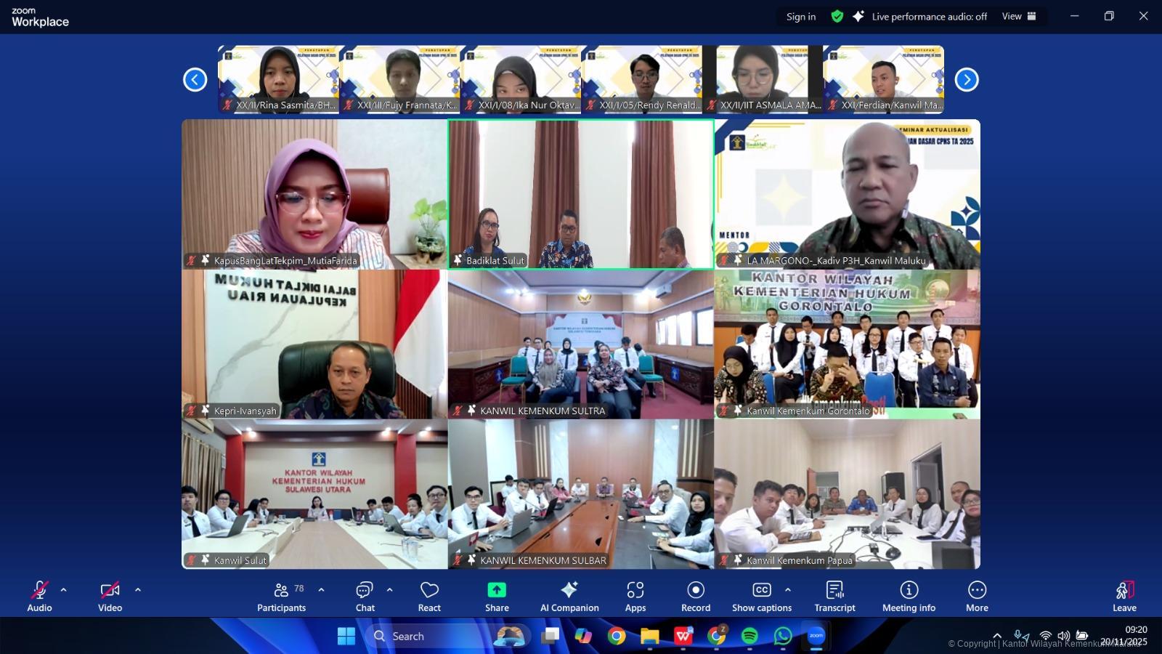
Task: Open the View layout menu
Action: [1019, 16]
